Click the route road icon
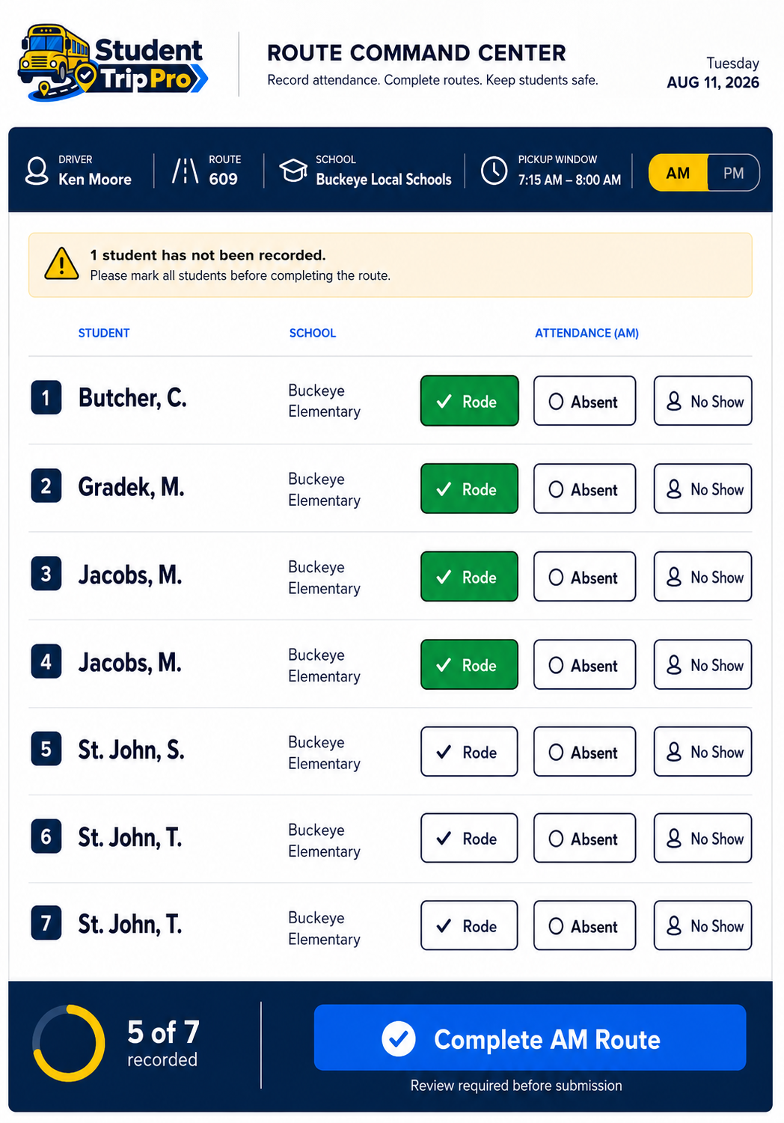This screenshot has width=784, height=1123. point(185,171)
